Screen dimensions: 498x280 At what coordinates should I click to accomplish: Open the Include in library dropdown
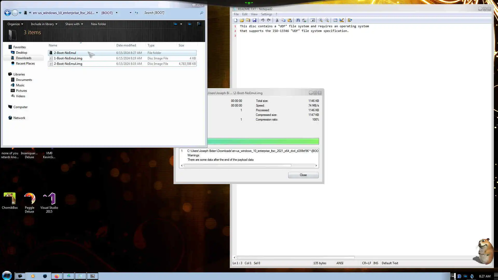click(x=44, y=24)
